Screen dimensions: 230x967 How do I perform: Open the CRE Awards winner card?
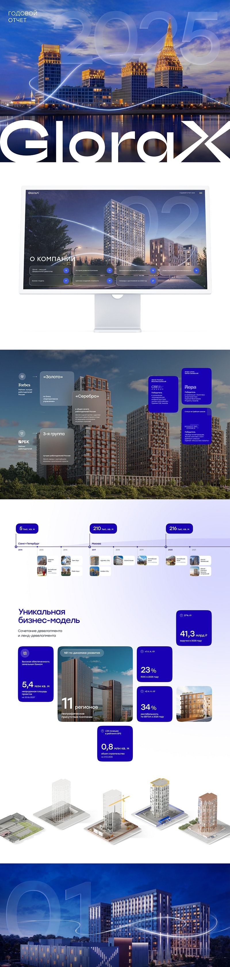(x=163, y=394)
